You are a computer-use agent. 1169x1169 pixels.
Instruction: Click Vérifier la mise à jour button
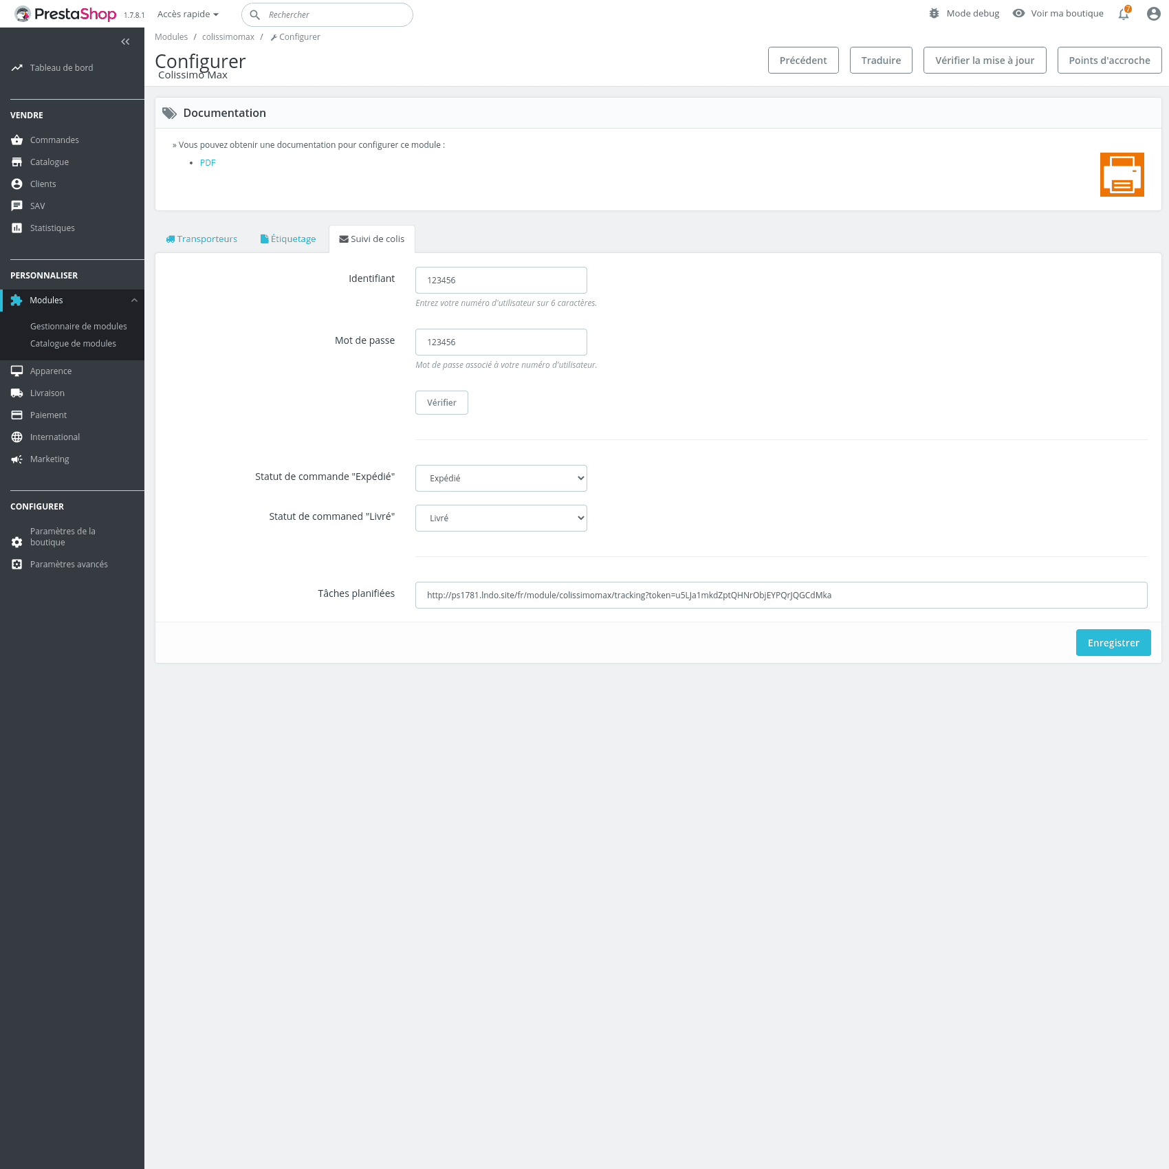pyautogui.click(x=985, y=60)
